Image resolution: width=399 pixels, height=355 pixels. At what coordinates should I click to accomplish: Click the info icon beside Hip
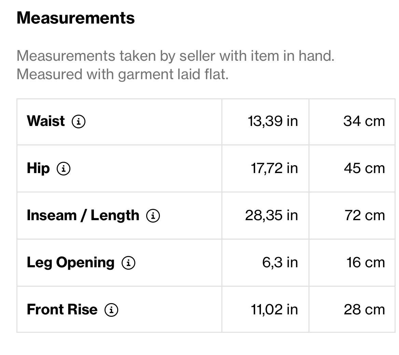pos(64,168)
